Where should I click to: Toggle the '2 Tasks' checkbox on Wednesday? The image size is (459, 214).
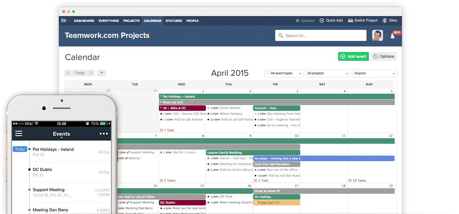tap(162, 181)
